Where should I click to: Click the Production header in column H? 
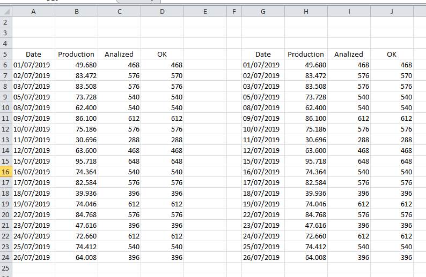pos(306,54)
